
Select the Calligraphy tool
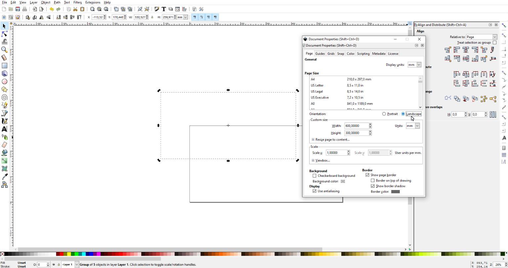[4, 121]
